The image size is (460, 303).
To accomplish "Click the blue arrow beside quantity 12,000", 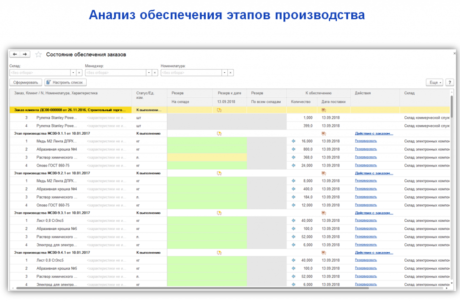I will click(293, 205).
